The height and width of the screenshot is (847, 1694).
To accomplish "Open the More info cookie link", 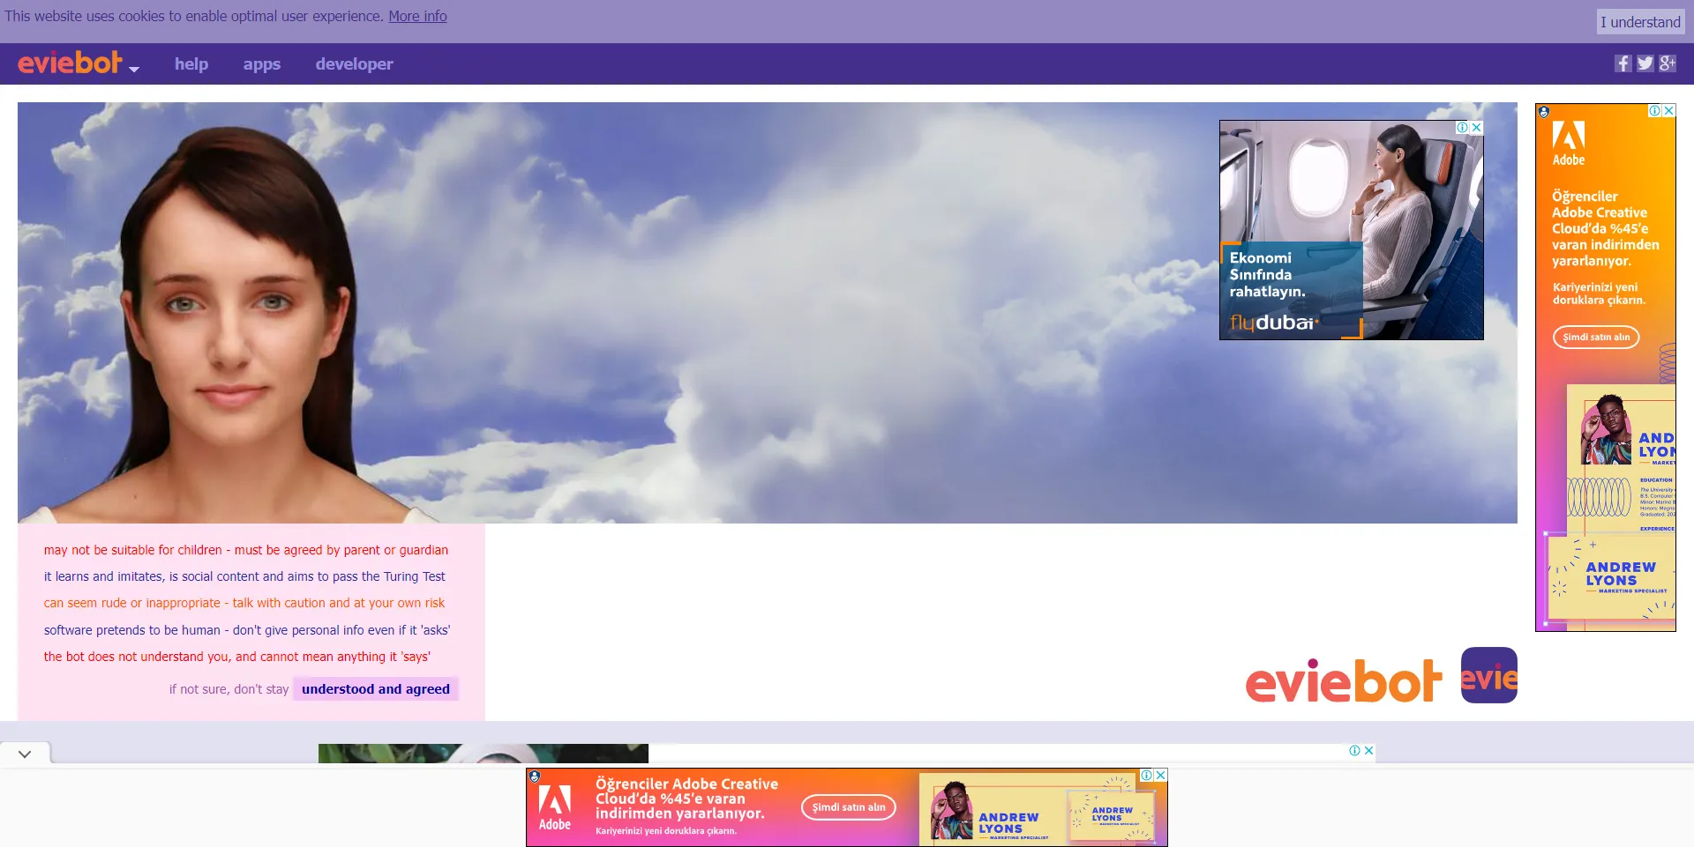I will [x=417, y=16].
